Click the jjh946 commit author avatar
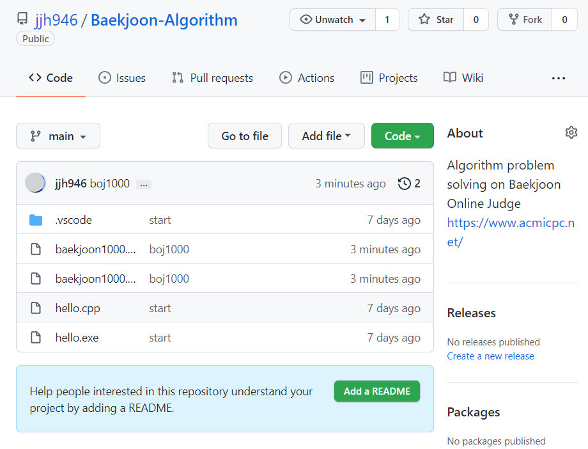Screen dimensions: 588x449 coord(35,183)
